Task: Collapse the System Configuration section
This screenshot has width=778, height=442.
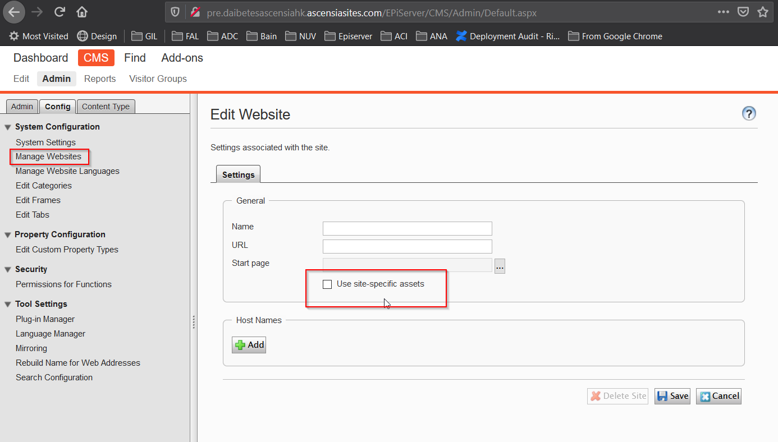Action: 8,127
